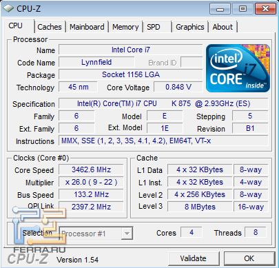The height and width of the screenshot is (268, 279).
Task: Click the L1 Inst. 4 x 32 KBytes value
Action: pos(200,182)
